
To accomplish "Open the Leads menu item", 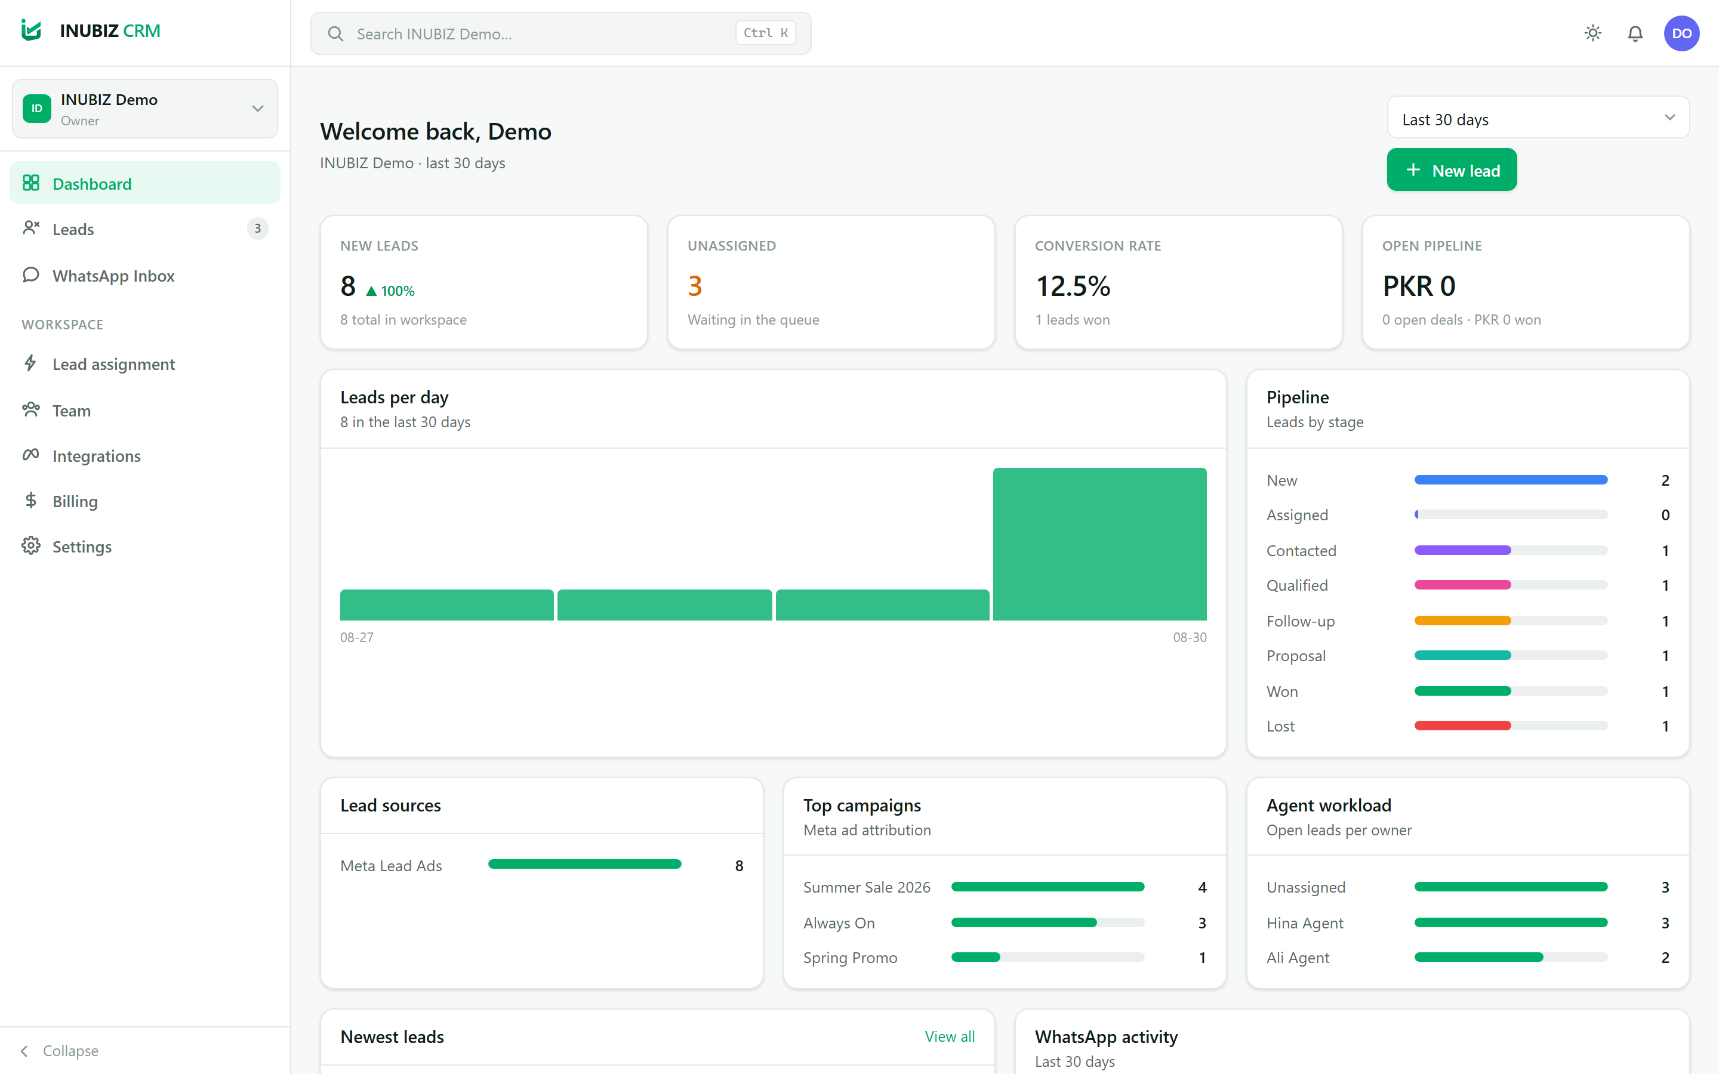I will tap(145, 229).
